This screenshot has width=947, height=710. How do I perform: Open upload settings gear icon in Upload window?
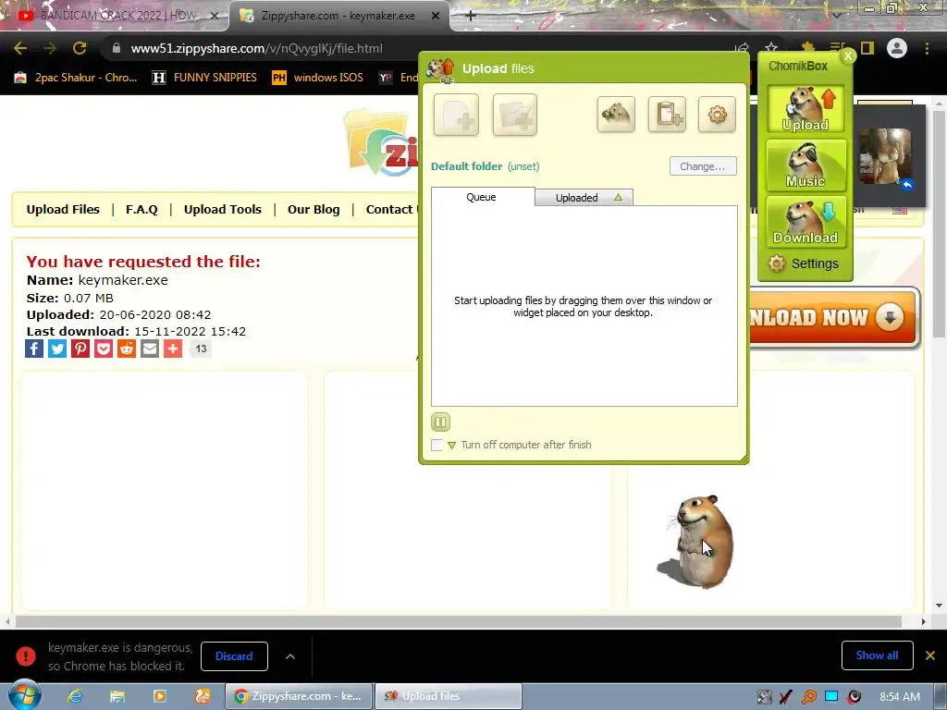coord(717,114)
